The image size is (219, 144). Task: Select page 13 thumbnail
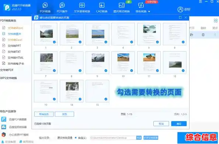[x=46, y=91]
